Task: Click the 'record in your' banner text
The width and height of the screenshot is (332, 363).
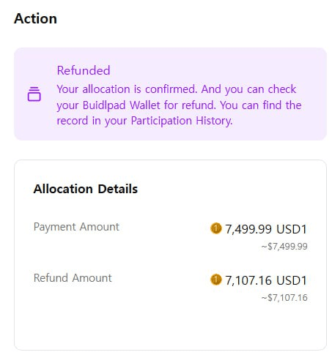Action: point(92,121)
